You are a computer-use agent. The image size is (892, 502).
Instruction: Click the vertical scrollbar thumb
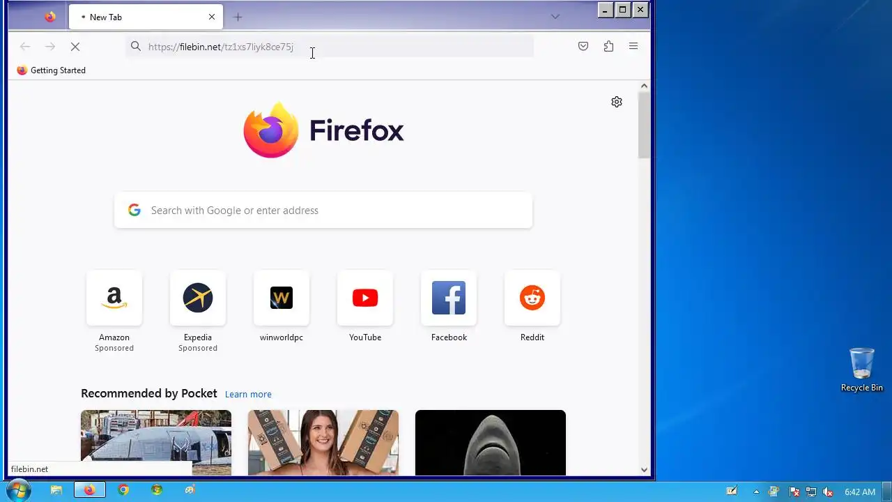tap(644, 124)
